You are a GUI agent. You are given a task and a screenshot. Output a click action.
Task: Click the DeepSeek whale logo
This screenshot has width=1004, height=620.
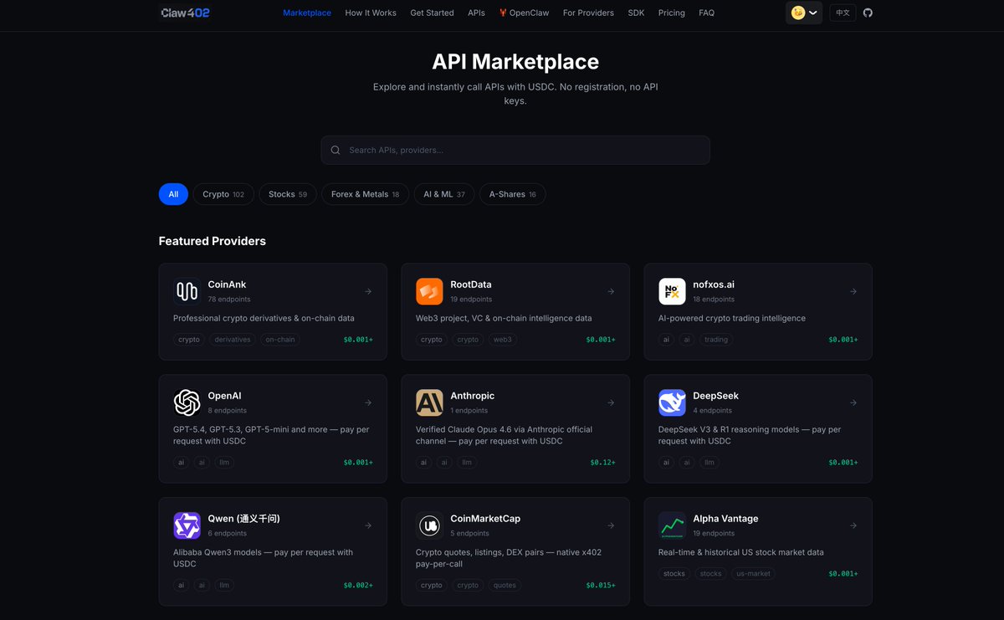pyautogui.click(x=672, y=402)
